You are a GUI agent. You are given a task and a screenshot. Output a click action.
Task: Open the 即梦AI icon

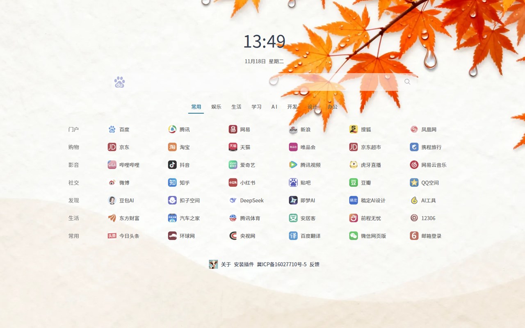[x=293, y=200]
